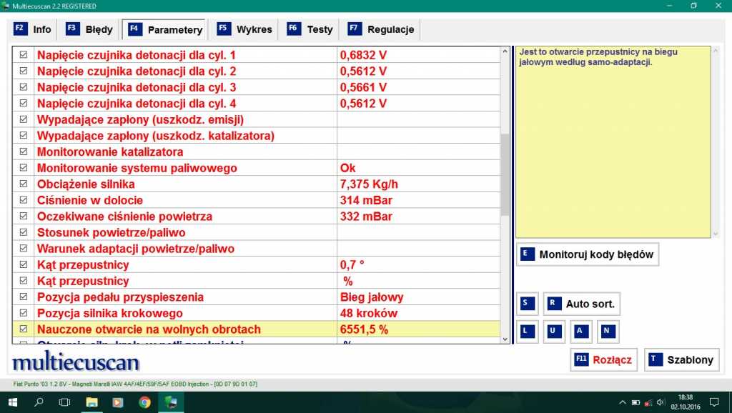This screenshot has height=413, width=732.
Task: Open the Windows notification center icon
Action: coord(713,402)
